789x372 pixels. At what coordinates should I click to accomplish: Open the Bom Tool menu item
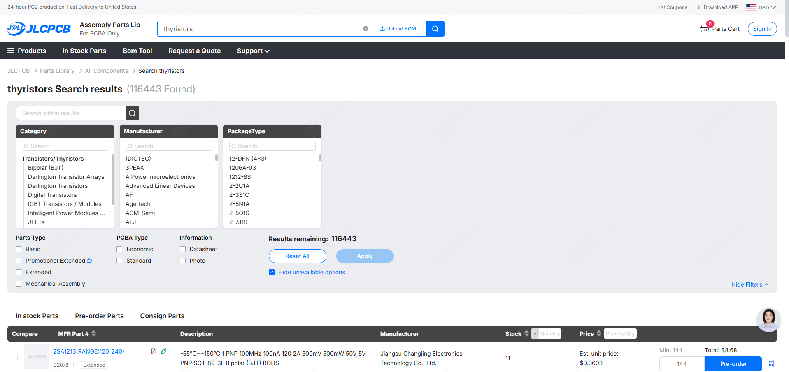137,51
